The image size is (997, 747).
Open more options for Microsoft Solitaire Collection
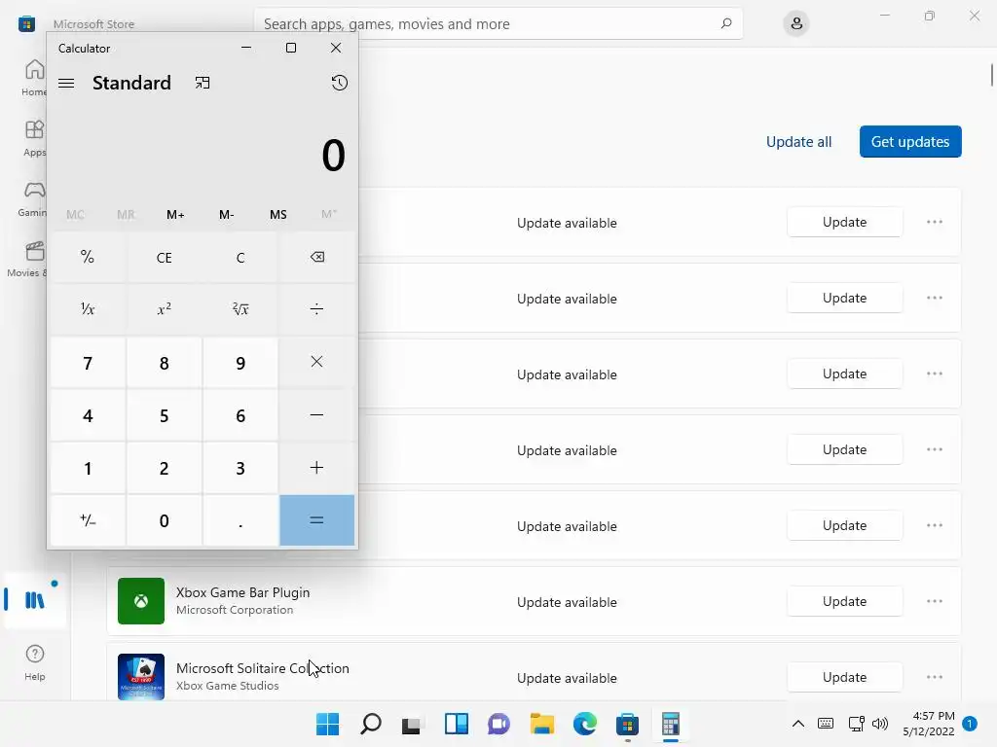click(x=934, y=677)
